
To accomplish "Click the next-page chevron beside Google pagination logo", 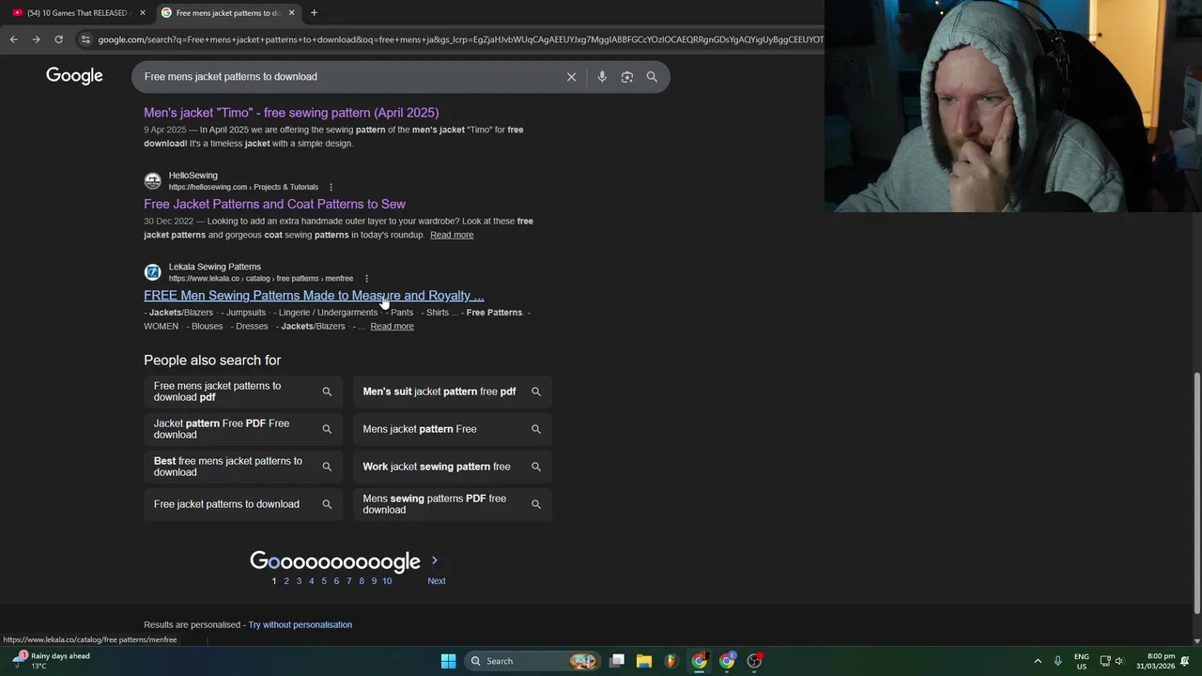I will pyautogui.click(x=434, y=561).
